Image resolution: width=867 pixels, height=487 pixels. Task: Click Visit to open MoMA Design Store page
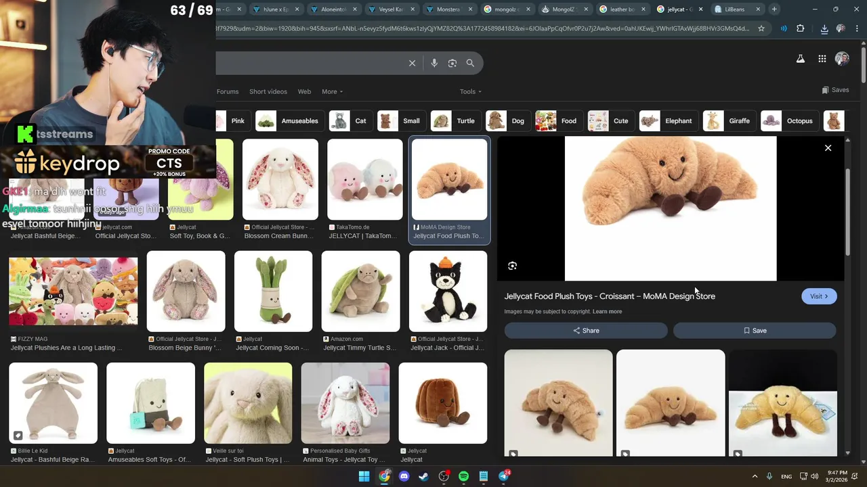coord(819,296)
